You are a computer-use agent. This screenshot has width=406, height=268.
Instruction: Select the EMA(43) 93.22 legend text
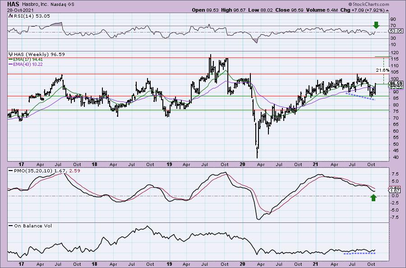pos(28,64)
